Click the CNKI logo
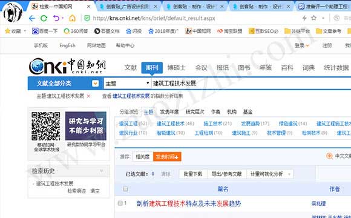Viewport: 351px width, 218px height. [67, 66]
